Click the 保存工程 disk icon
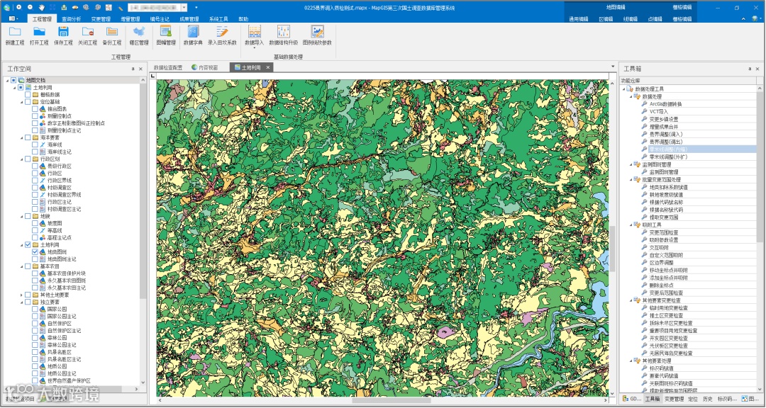 coord(63,32)
